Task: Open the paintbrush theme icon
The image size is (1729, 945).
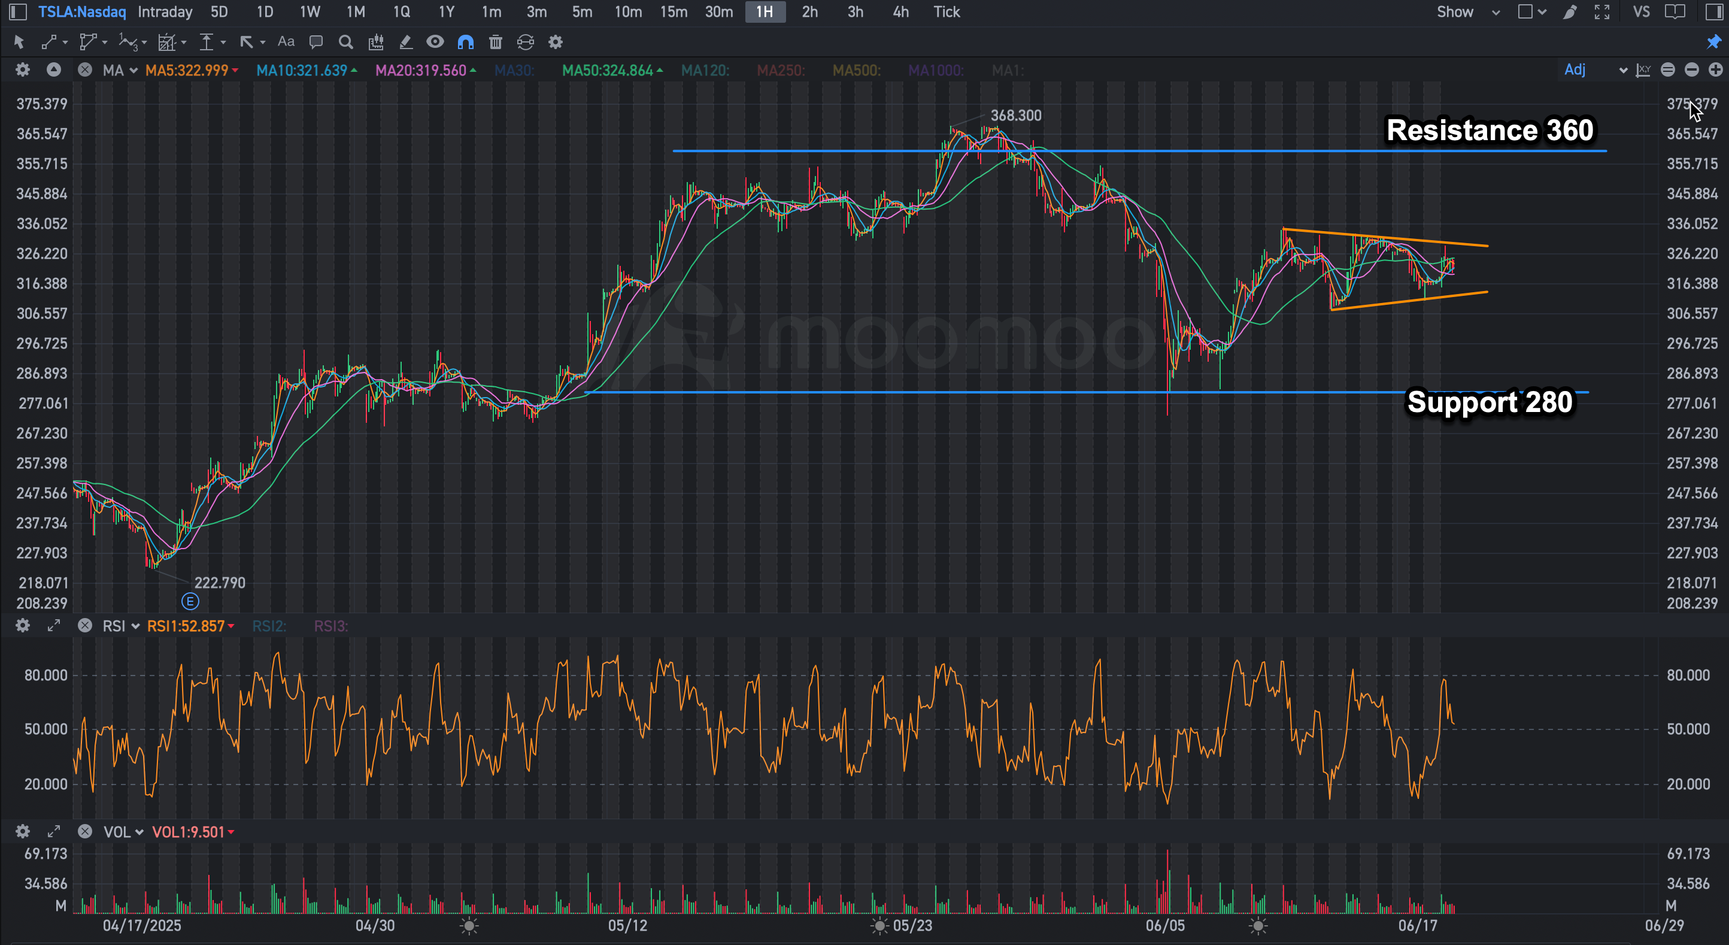Action: click(1570, 12)
